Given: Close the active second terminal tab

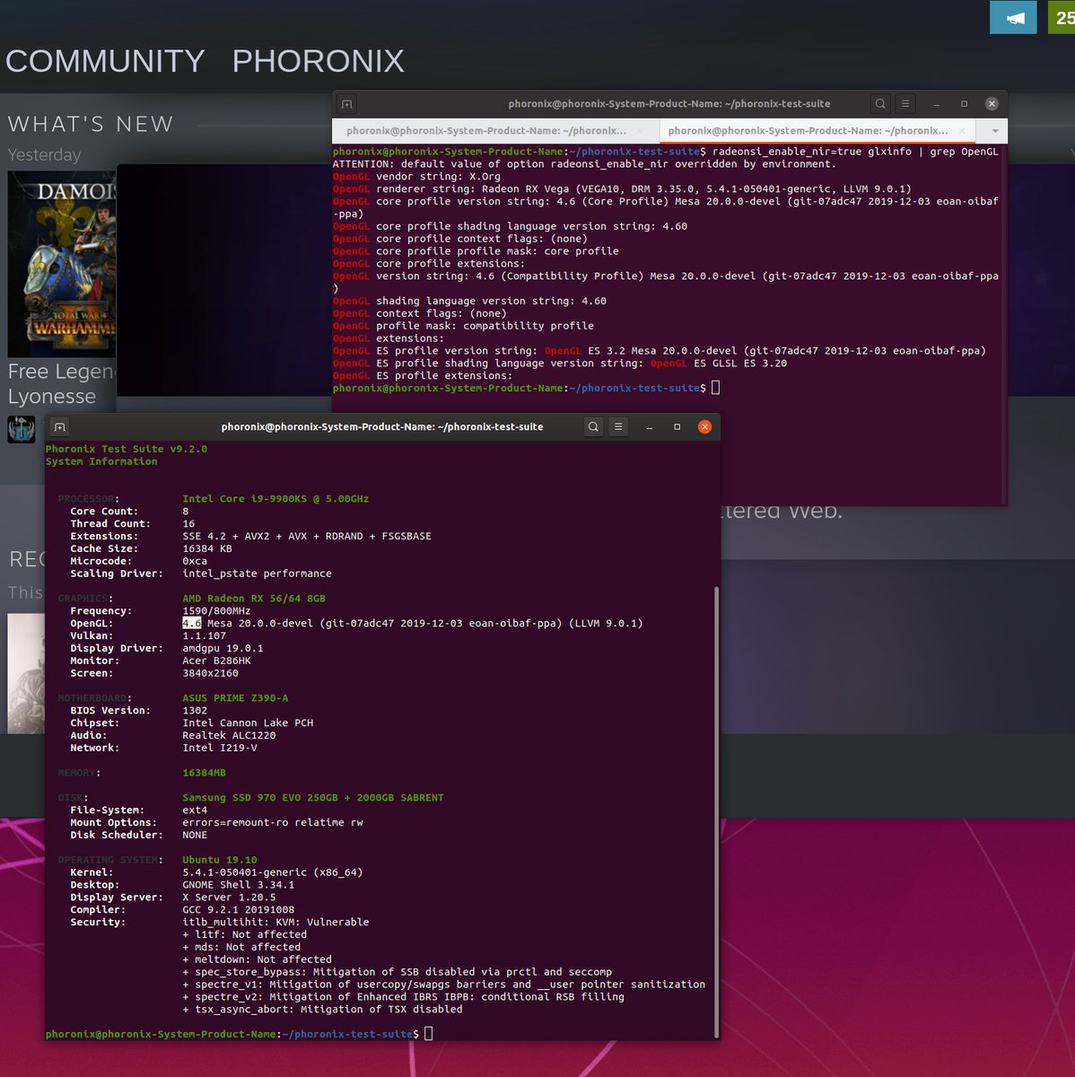Looking at the screenshot, I should point(962,131).
